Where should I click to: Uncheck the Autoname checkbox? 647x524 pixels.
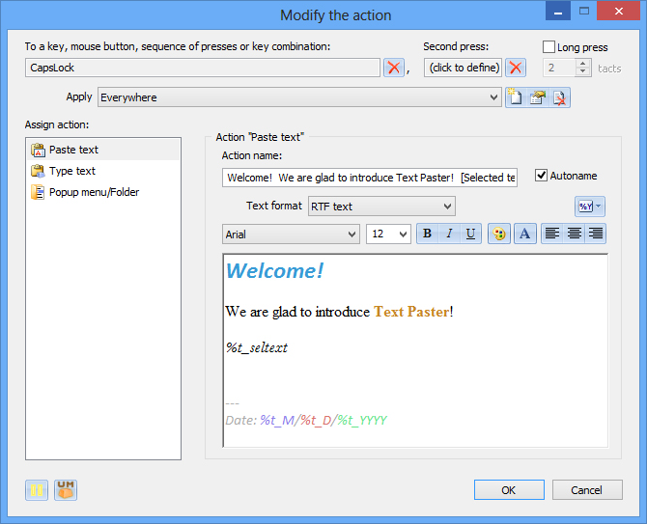542,176
